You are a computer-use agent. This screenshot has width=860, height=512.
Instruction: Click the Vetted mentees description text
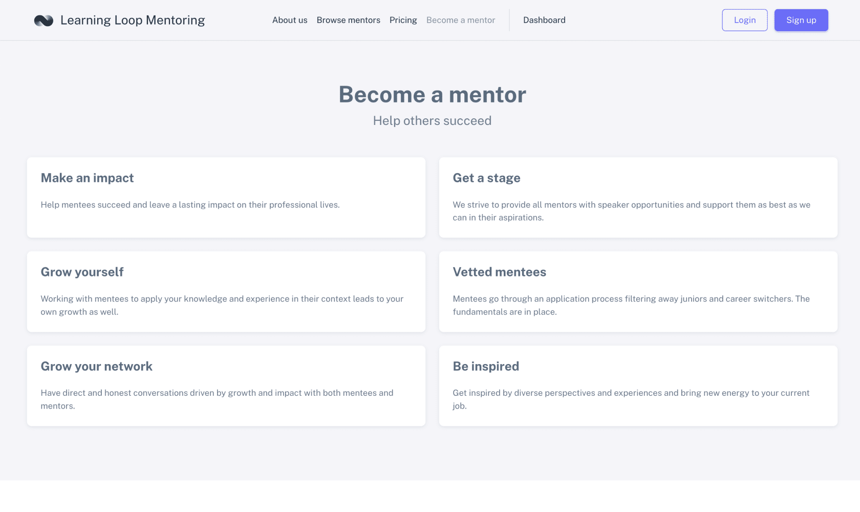[x=631, y=305]
